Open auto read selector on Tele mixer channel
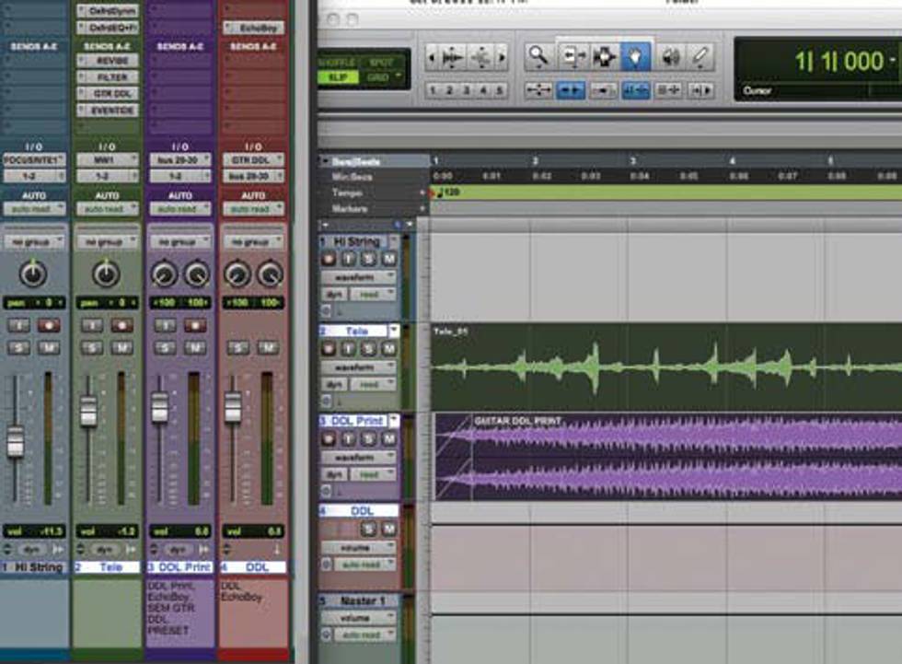902x664 pixels. coord(107,209)
